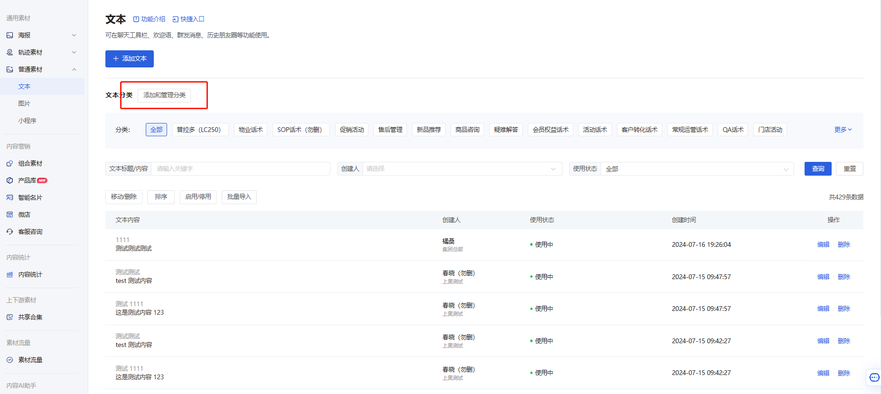Click 删除 for the 19:26:04 row
The height and width of the screenshot is (394, 881).
point(844,244)
